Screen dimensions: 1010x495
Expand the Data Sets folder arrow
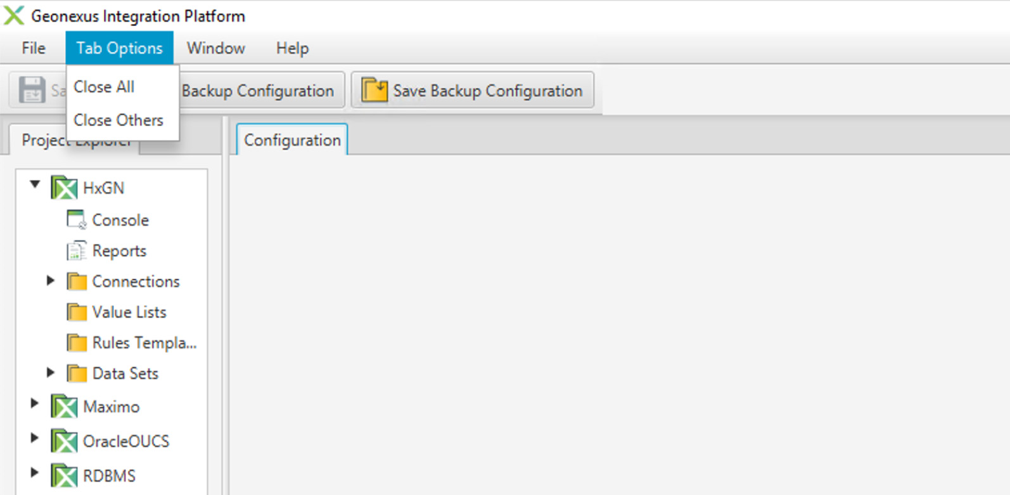point(51,372)
